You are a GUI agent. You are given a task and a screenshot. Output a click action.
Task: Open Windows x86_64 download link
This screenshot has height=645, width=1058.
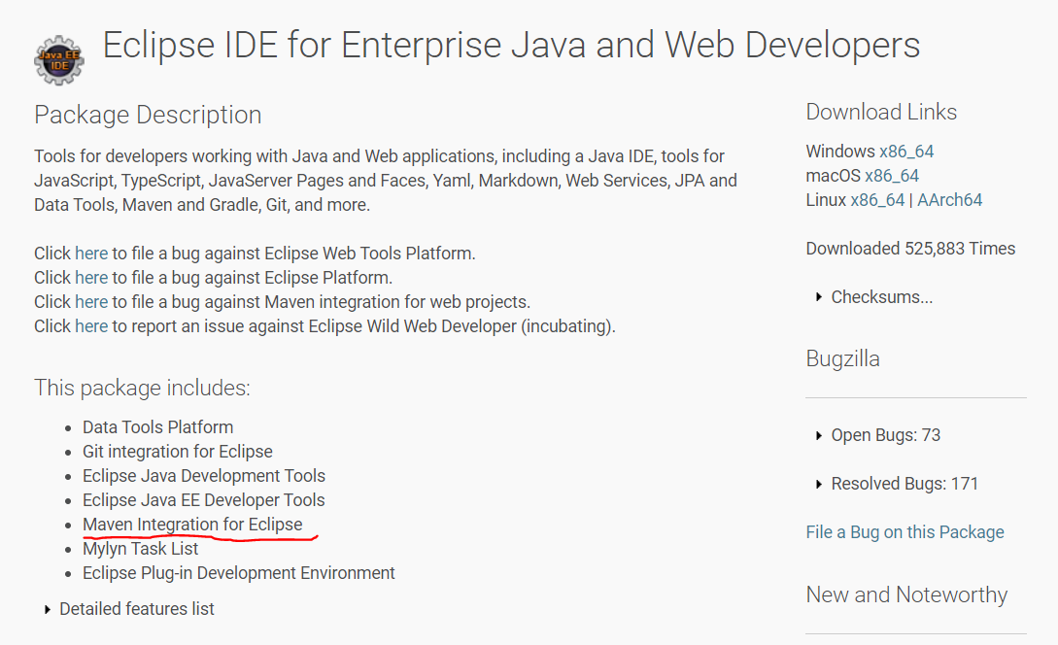click(x=906, y=152)
